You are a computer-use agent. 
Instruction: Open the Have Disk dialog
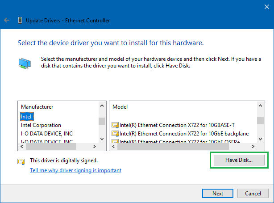tap(239, 160)
